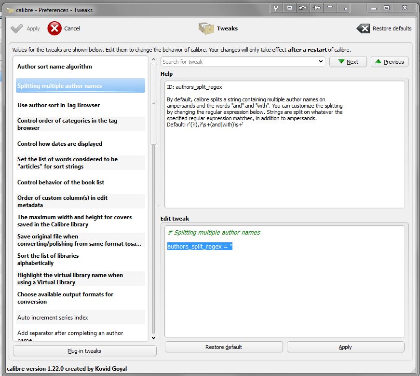Screen dimensions: 420x376
Task: Click the grey checkmark Apply icon
Action: (x=16, y=28)
